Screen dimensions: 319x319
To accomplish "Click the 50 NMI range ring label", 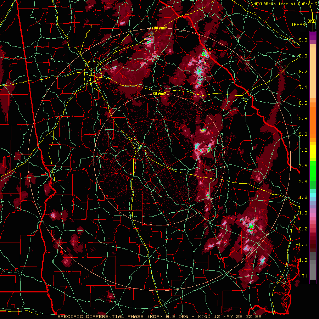I will [159, 94].
